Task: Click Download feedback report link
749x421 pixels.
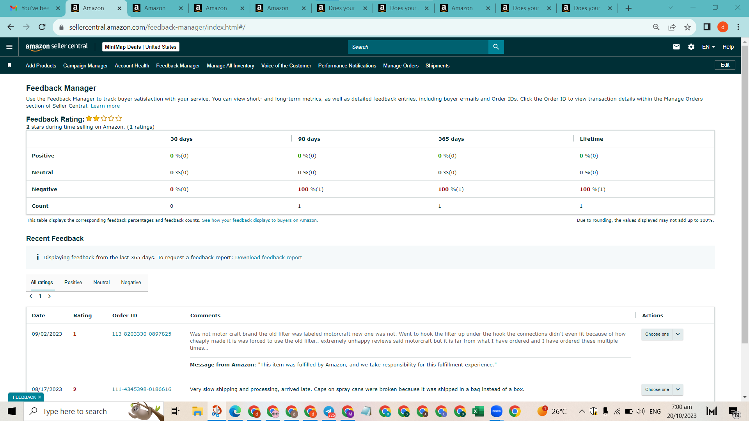Action: pyautogui.click(x=268, y=258)
